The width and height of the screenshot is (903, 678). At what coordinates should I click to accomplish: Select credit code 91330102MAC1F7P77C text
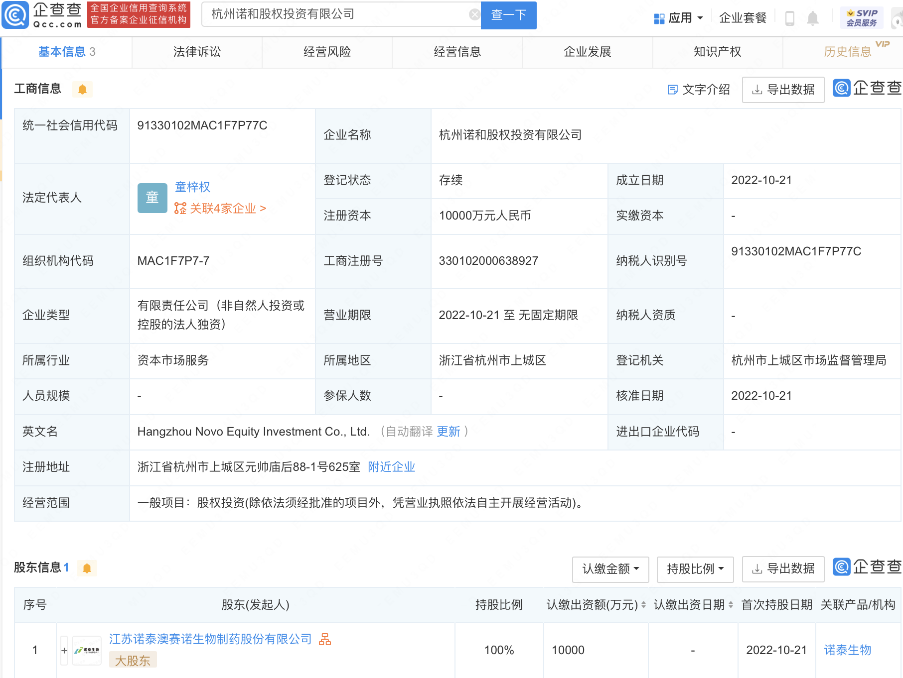[x=202, y=125]
